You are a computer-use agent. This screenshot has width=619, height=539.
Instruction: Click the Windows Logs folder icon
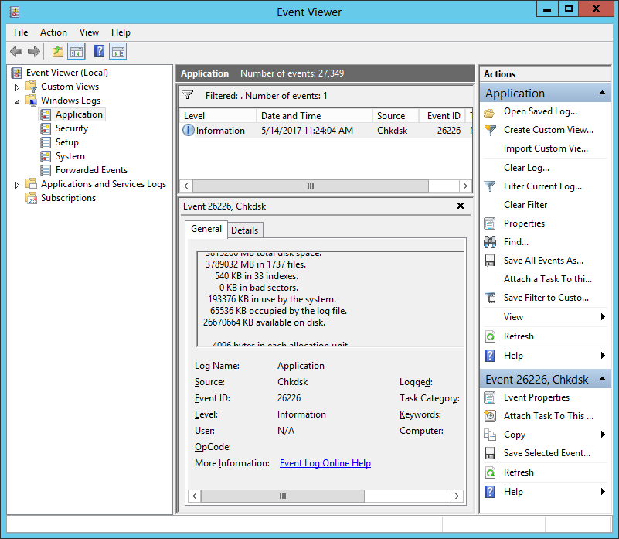[x=31, y=101]
